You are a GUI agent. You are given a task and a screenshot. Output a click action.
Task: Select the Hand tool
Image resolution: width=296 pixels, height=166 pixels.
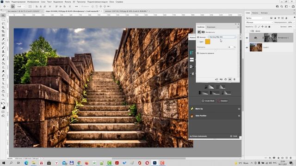(3, 91)
